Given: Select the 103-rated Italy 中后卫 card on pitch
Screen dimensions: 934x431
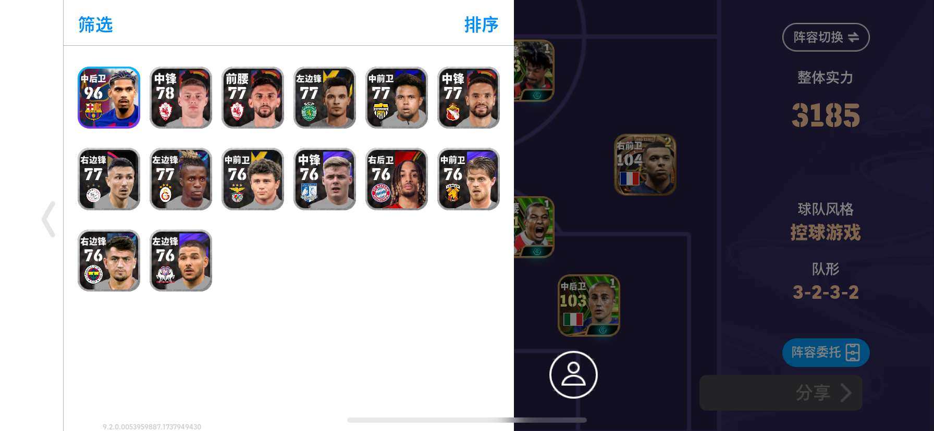Looking at the screenshot, I should point(589,306).
